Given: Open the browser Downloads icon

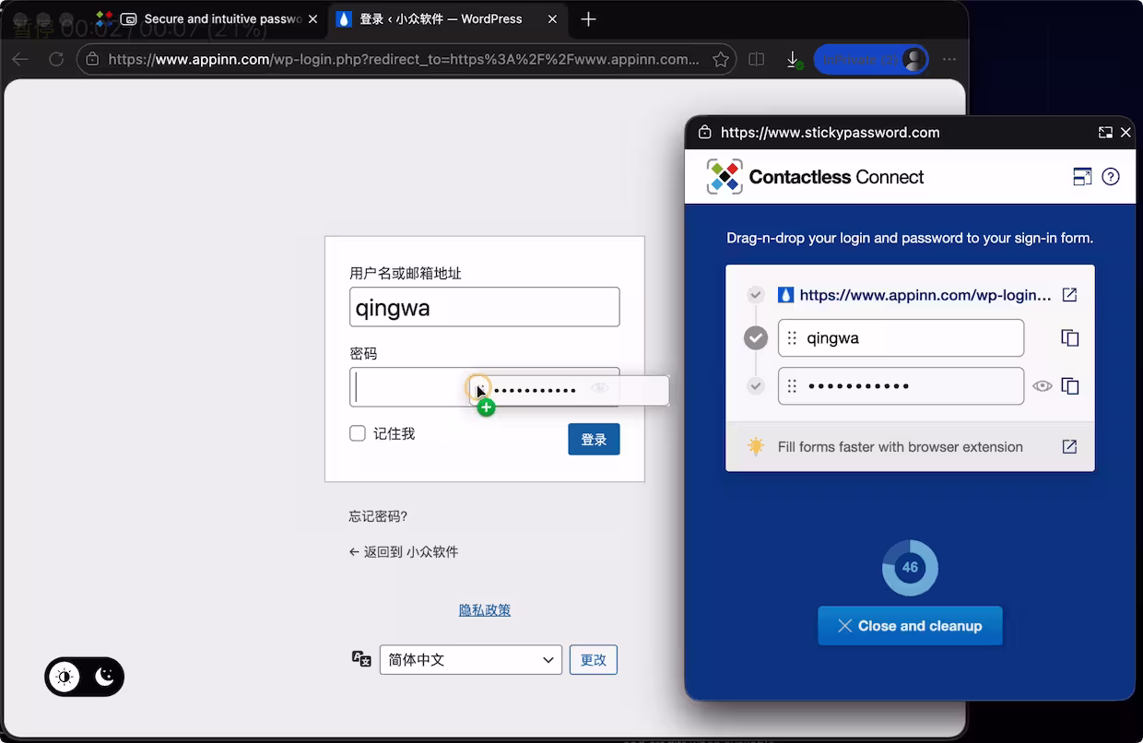Looking at the screenshot, I should pos(794,59).
